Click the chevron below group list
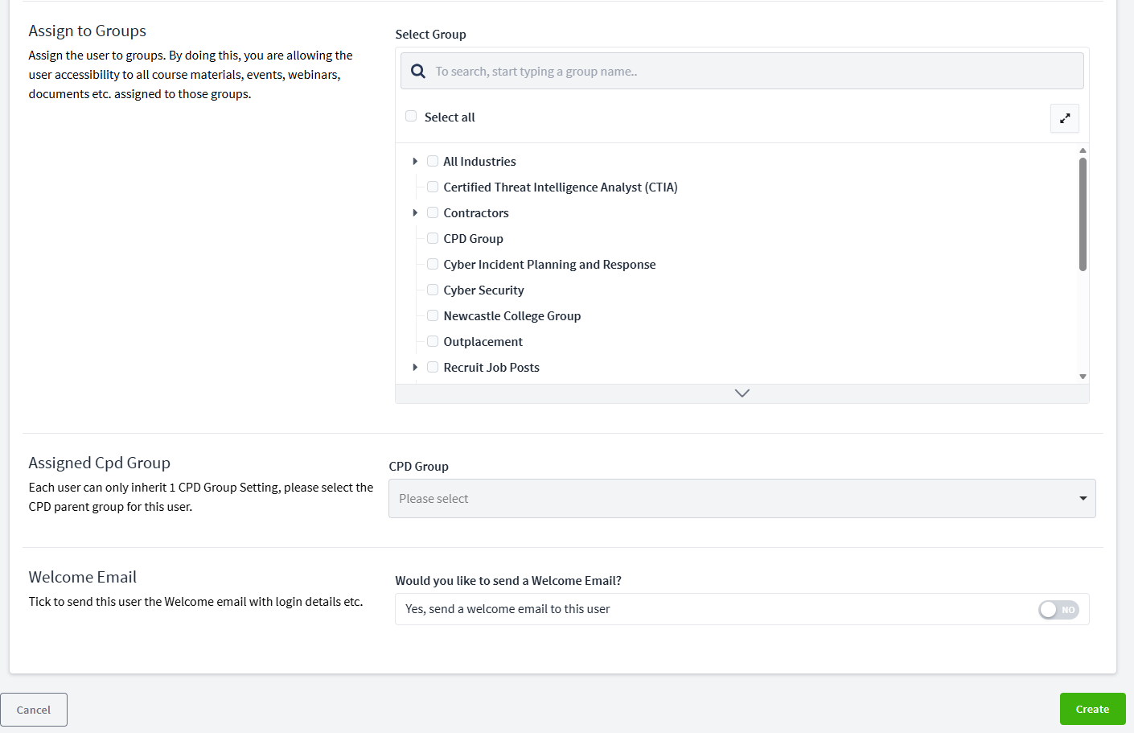Screen dimensions: 1134x733 tap(742, 393)
